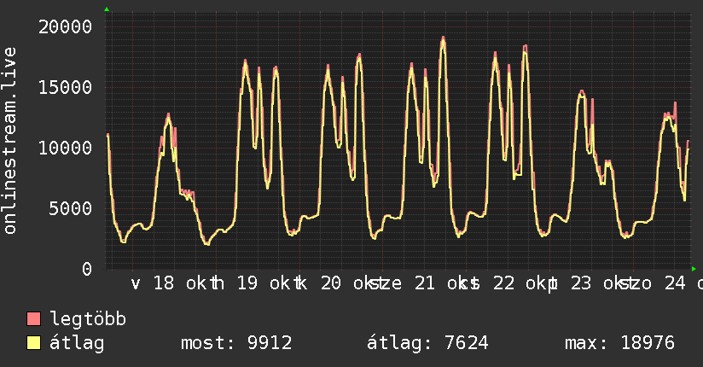Click the onlinestream.live vertical axis title
Screen dimensions: 703x367
(10, 141)
